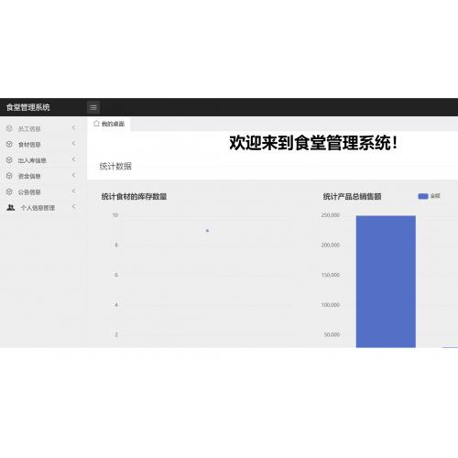Expand the 资金信息 chevron arrow
This screenshot has width=458, height=458.
[73, 175]
